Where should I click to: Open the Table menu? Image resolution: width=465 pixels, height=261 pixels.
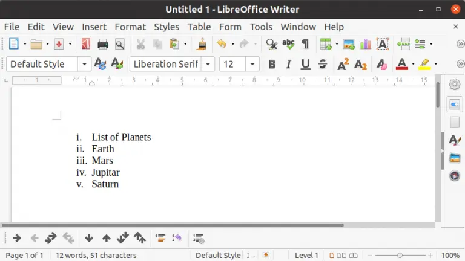[x=199, y=27]
